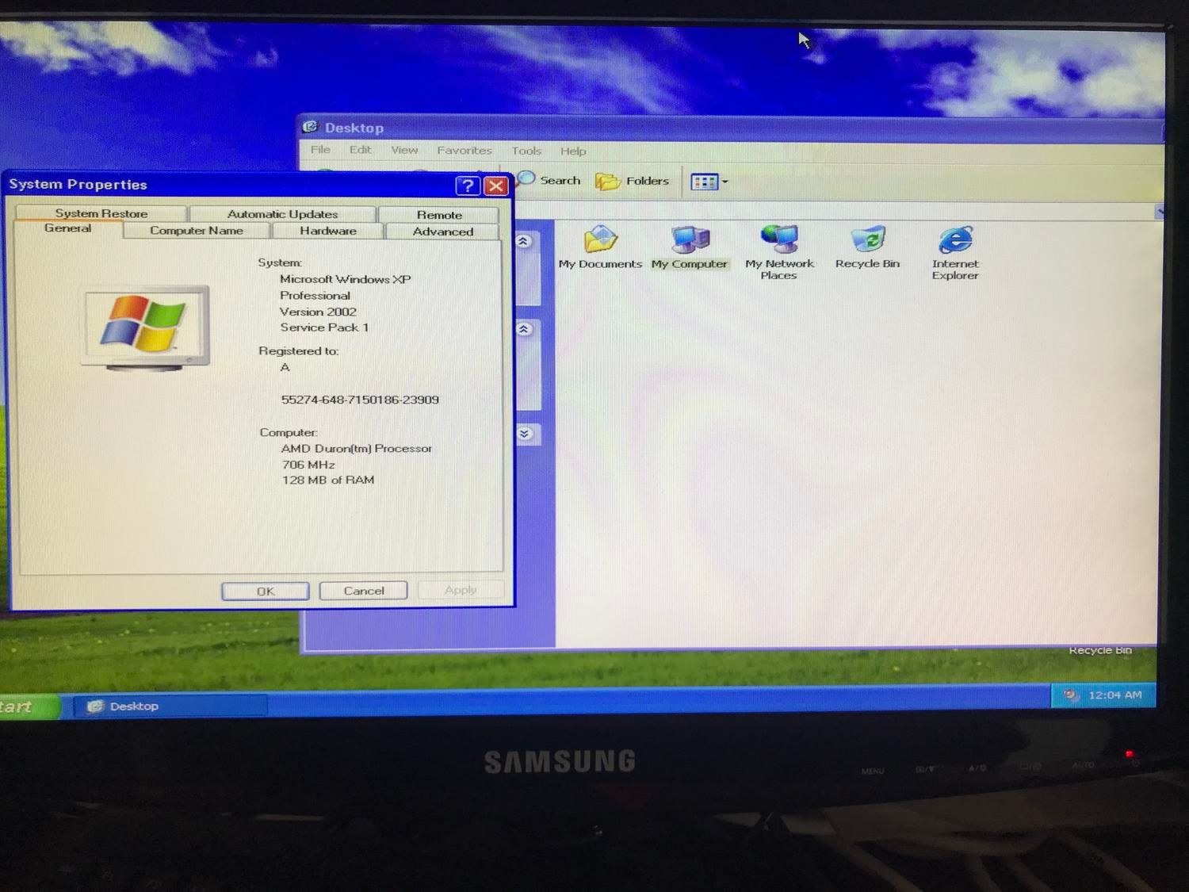Switch to the System Restore tab

pyautogui.click(x=101, y=213)
